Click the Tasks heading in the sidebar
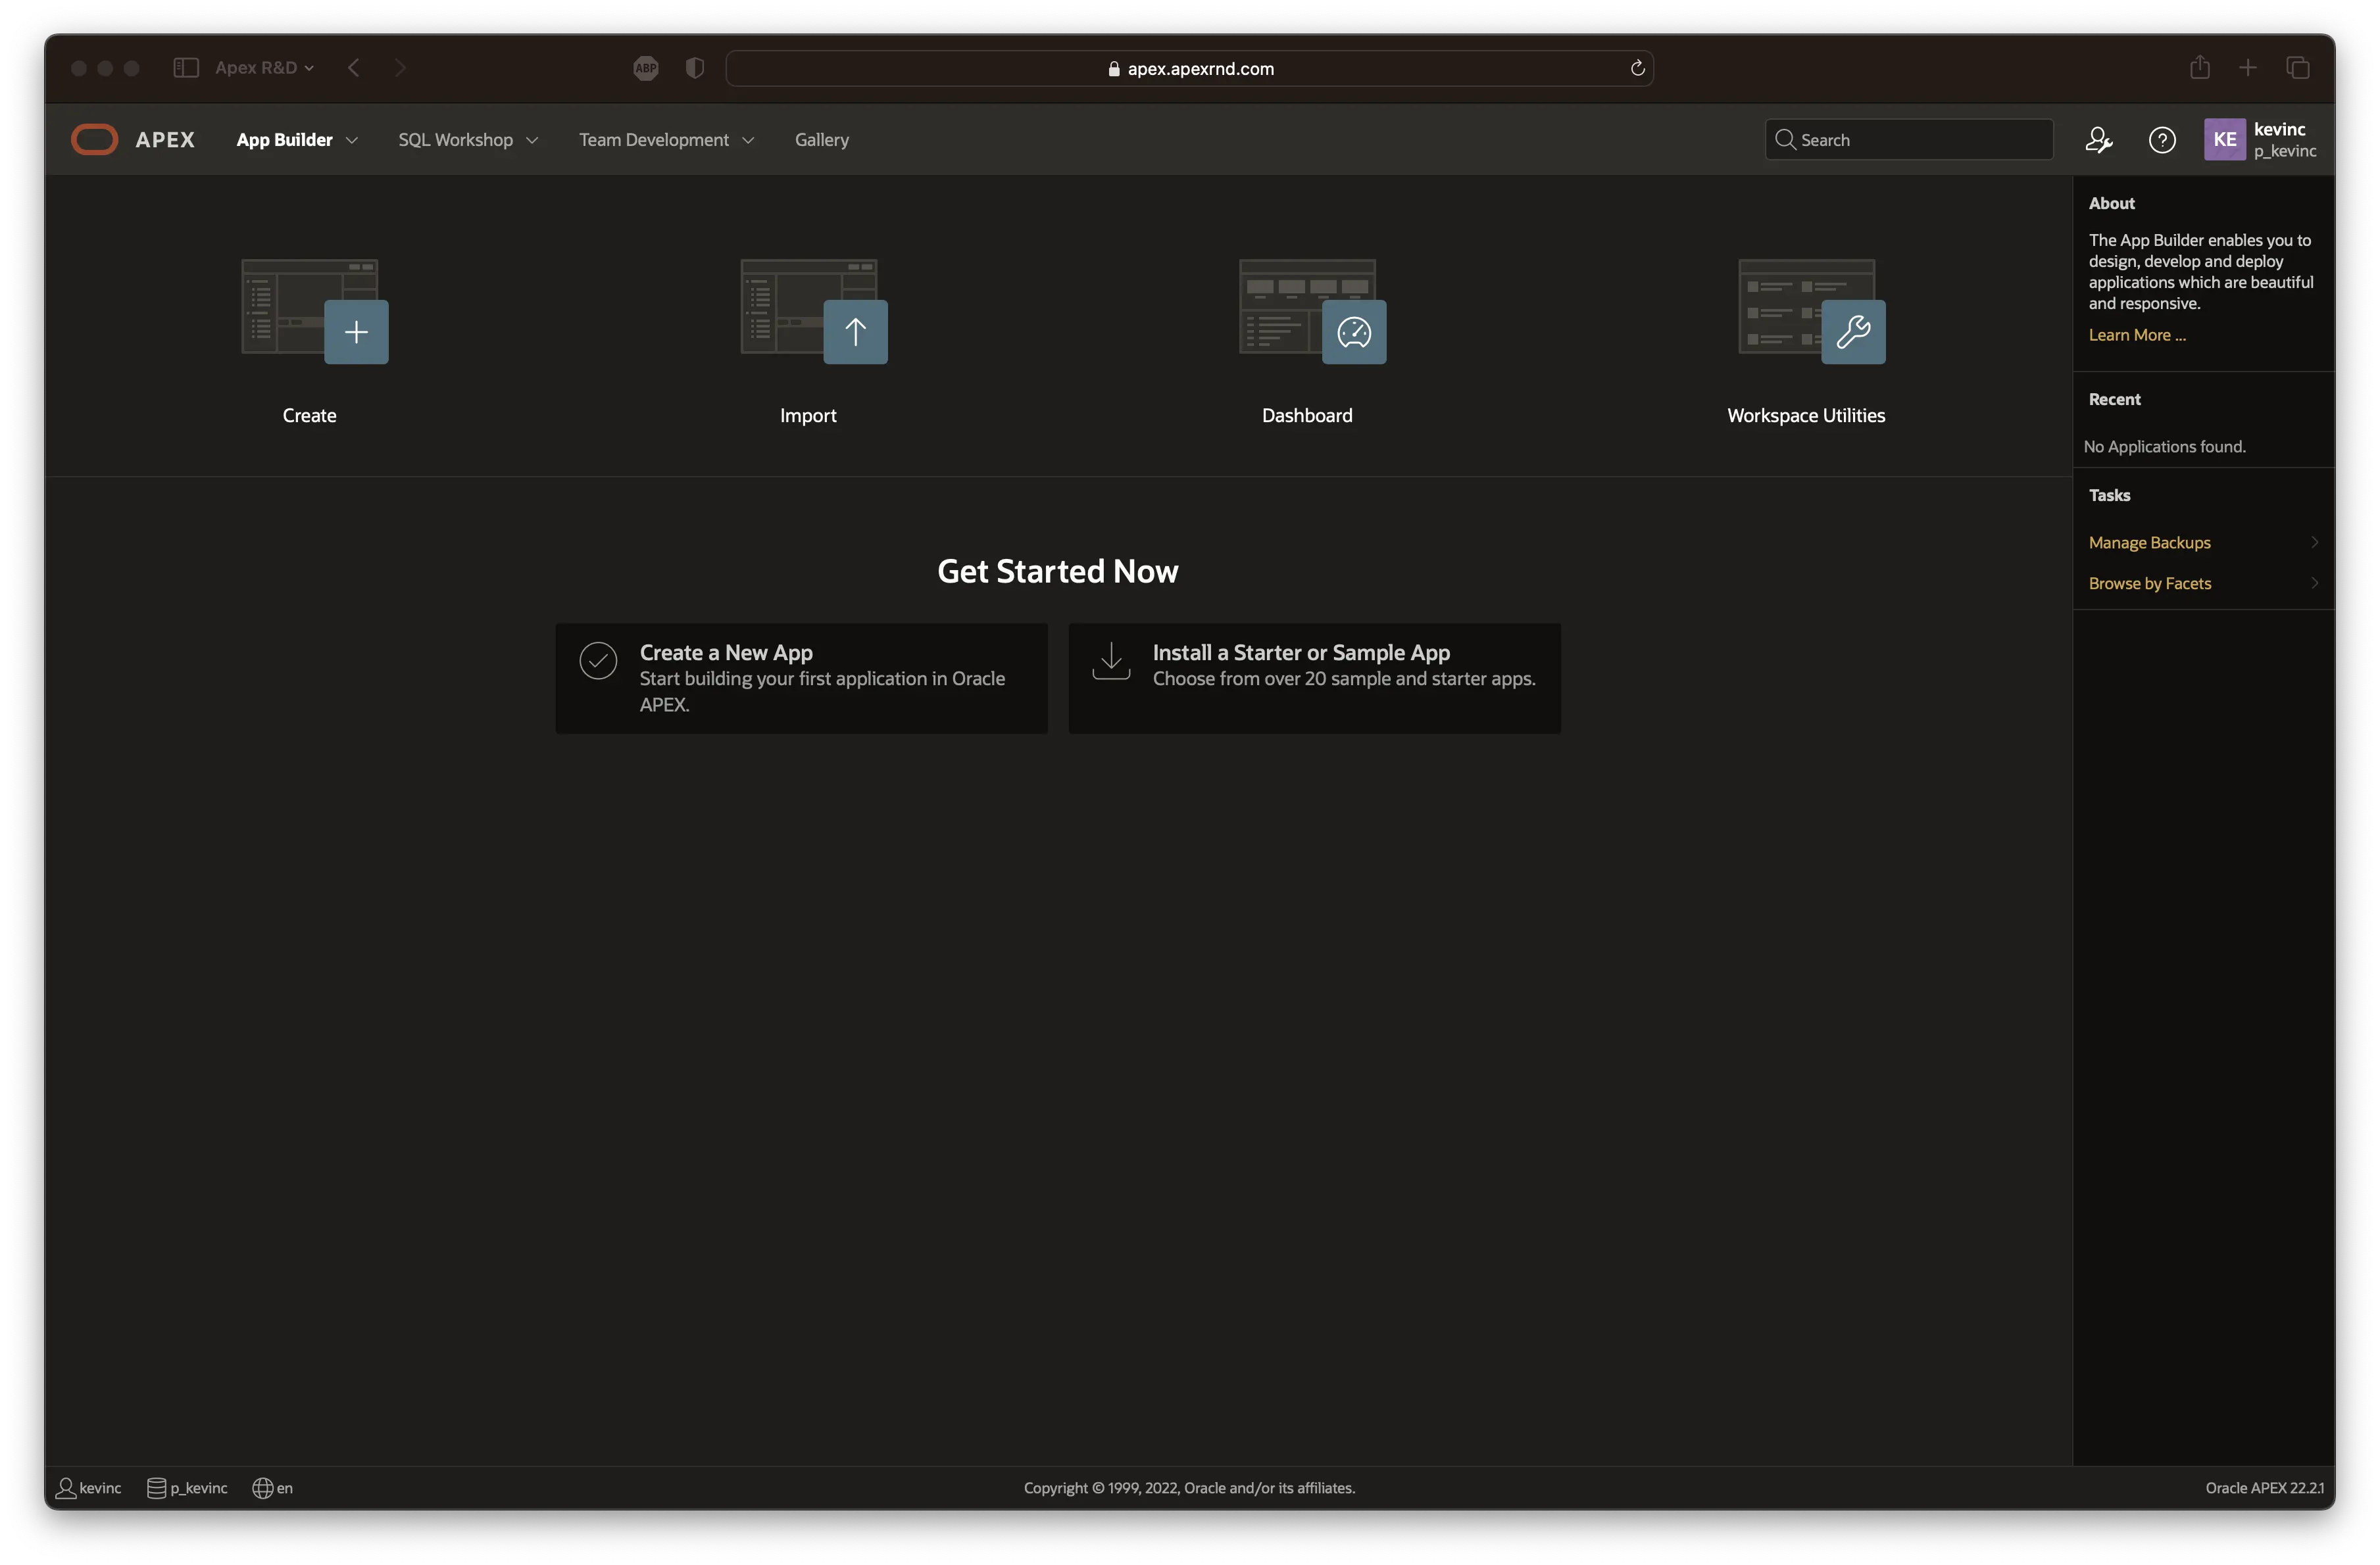 tap(2109, 494)
